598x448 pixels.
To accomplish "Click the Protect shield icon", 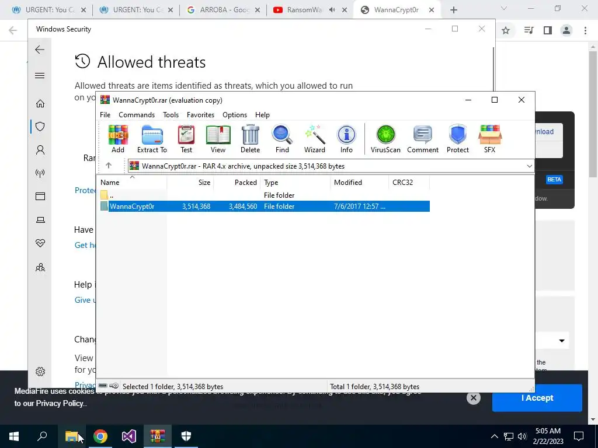I will [458, 139].
